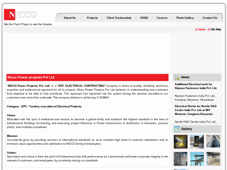The image size is (227, 170).
Task: Click the Site Map link
Action: (216, 29)
